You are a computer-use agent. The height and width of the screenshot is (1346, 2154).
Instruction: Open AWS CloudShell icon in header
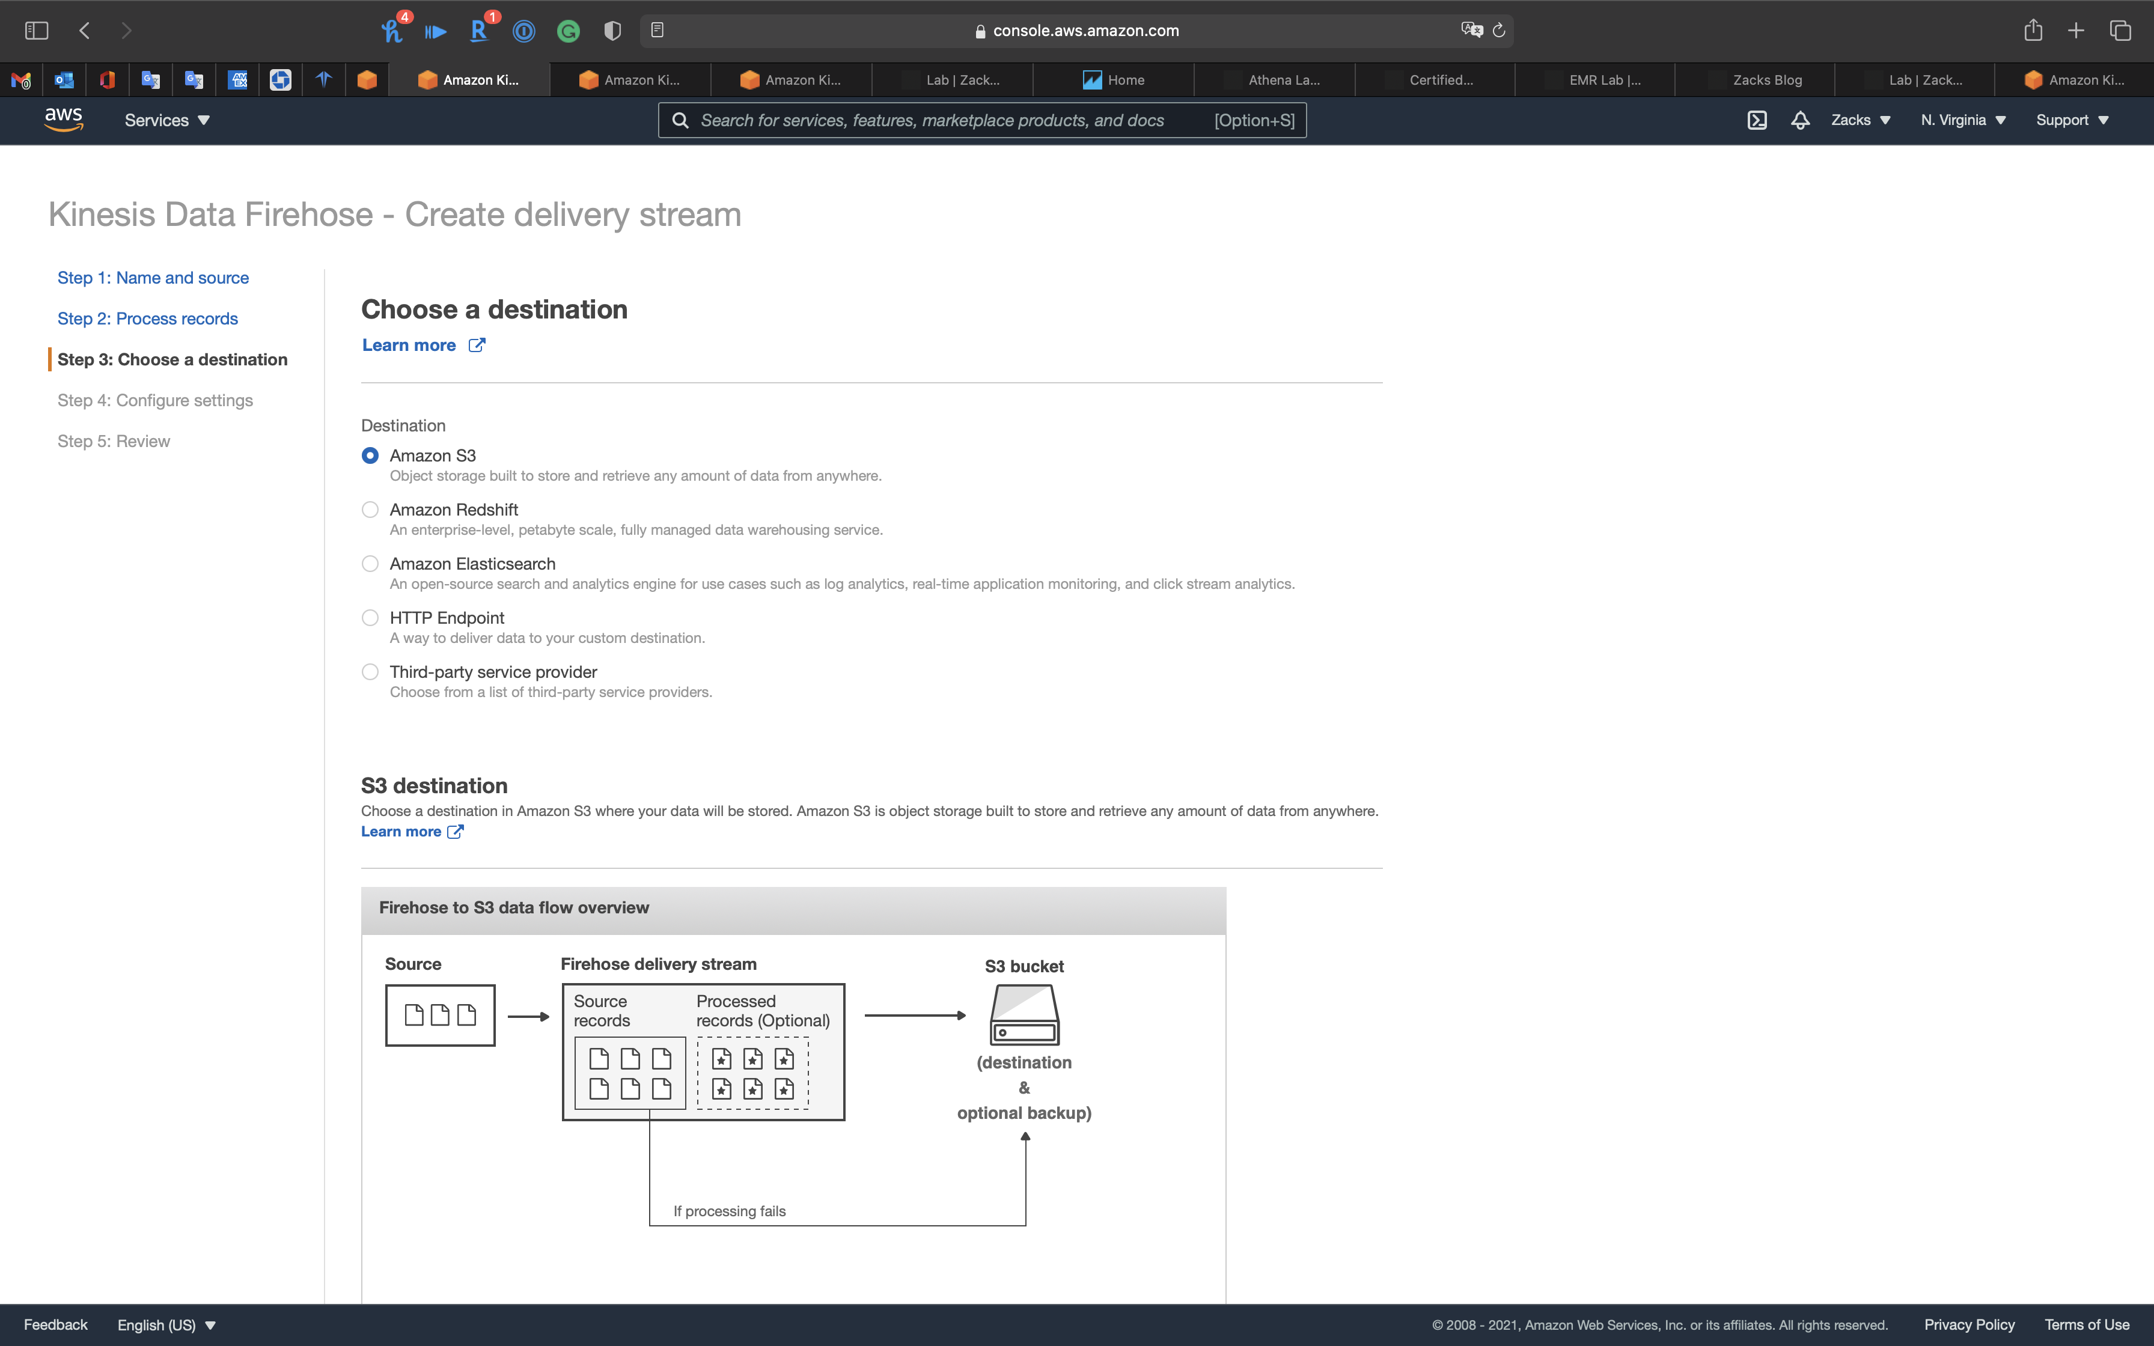point(1756,120)
